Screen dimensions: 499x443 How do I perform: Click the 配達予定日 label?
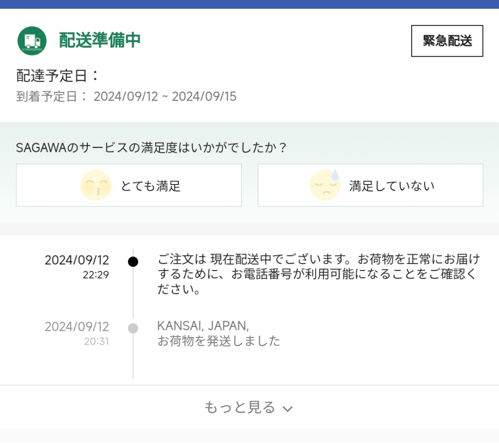(x=57, y=76)
